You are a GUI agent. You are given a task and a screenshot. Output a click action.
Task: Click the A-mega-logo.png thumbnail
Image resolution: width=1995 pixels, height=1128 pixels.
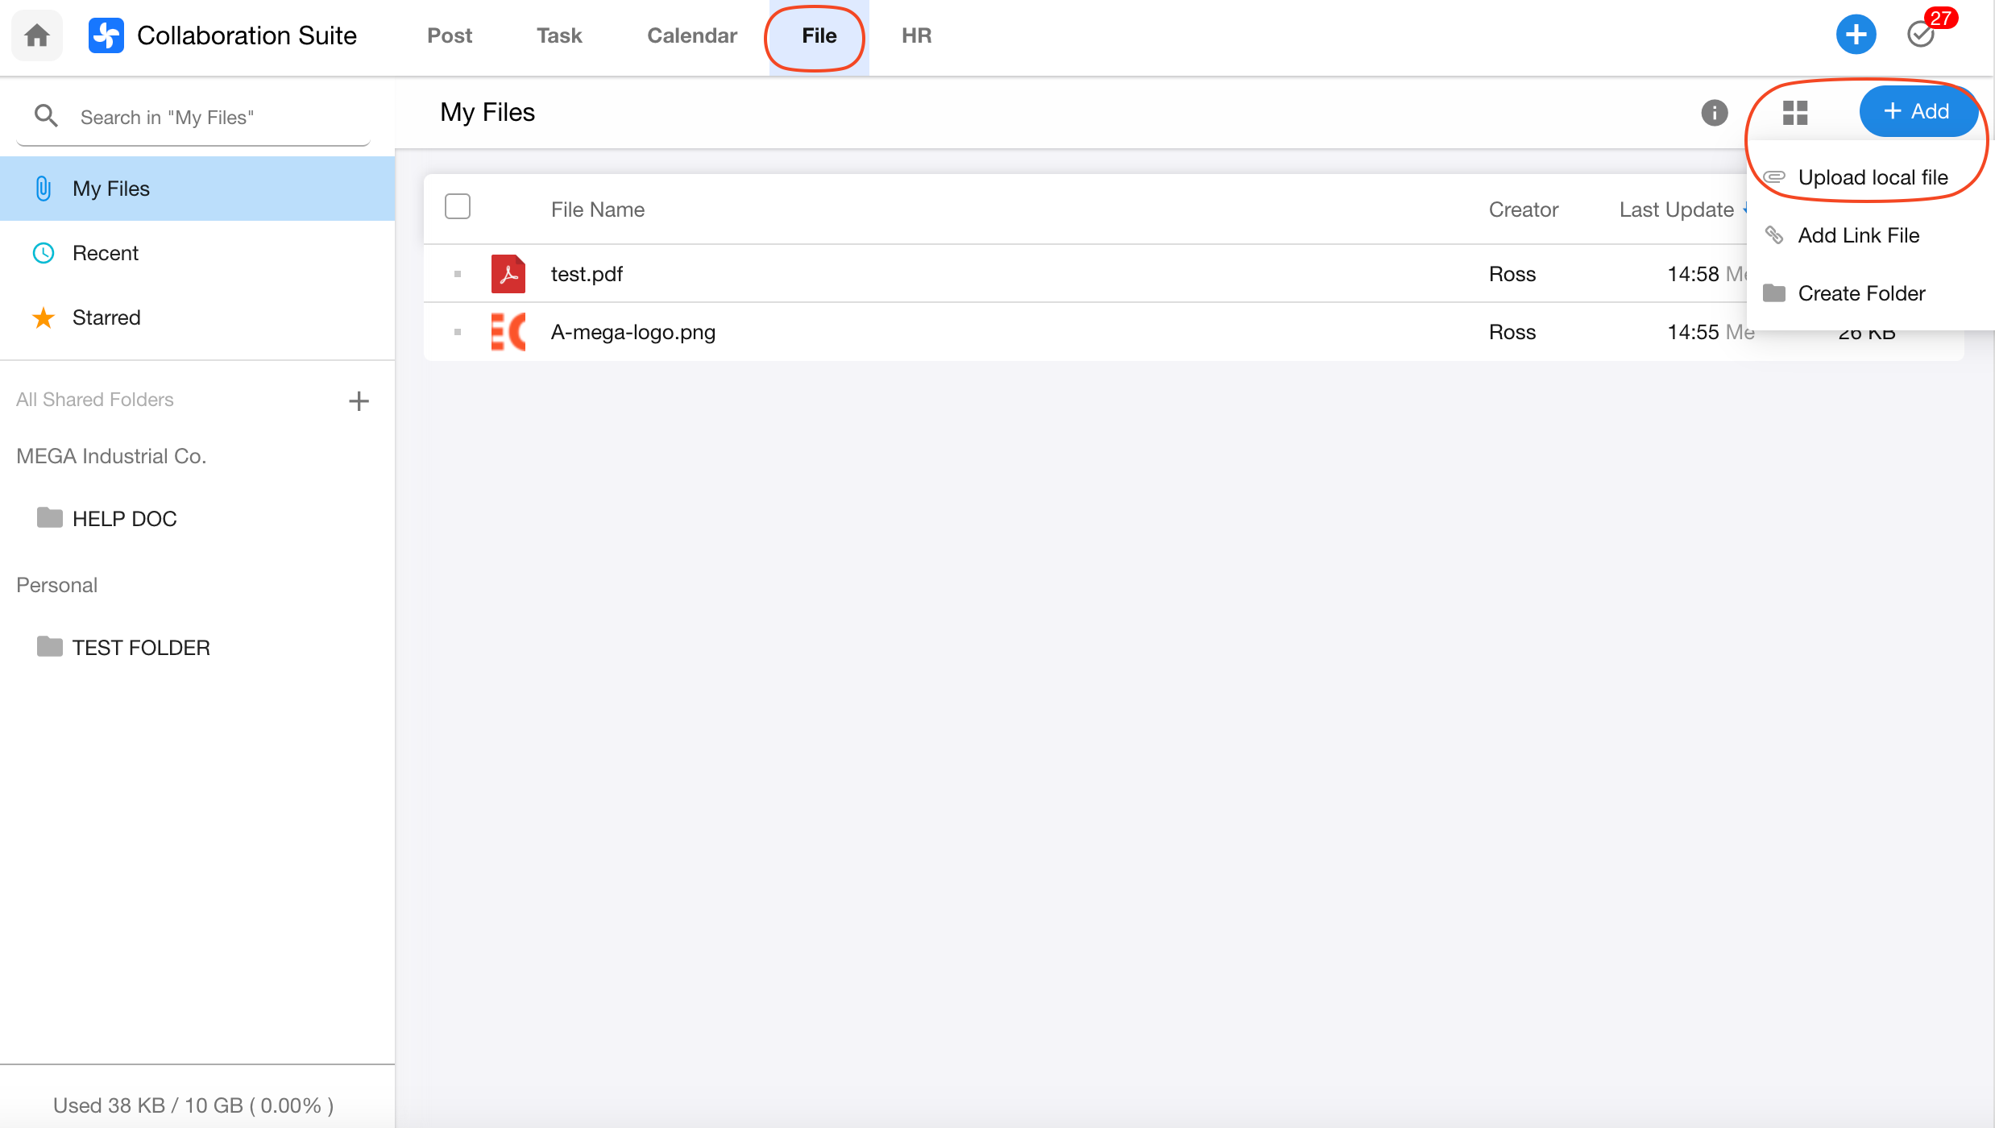coord(508,332)
